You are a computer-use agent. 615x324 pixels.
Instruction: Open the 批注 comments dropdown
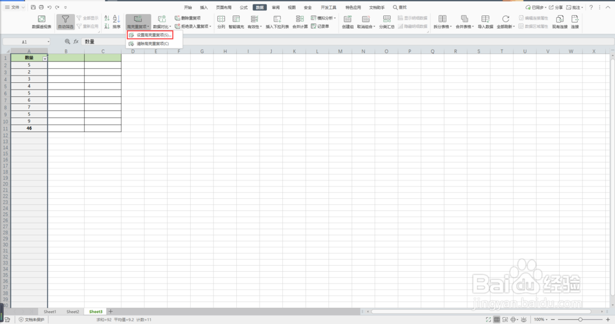[574, 7]
